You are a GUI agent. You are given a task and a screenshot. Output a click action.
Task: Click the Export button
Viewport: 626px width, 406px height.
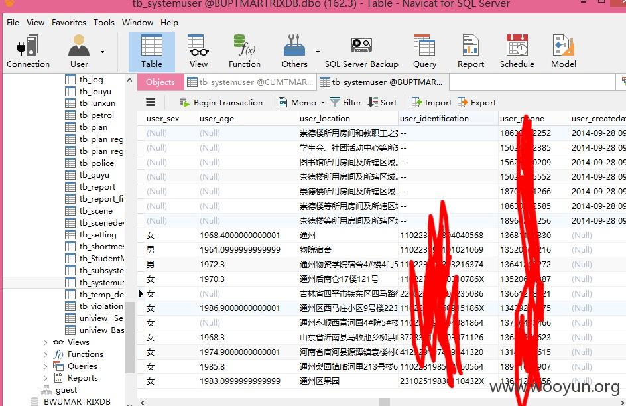click(x=477, y=103)
